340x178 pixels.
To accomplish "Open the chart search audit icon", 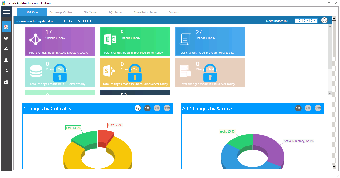I will pos(6,49).
